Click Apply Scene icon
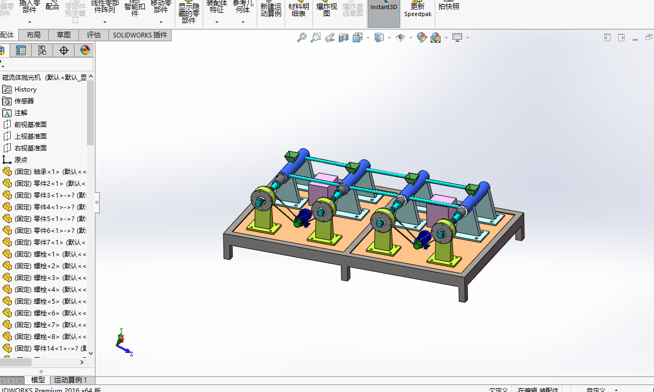654x392 pixels. [x=435, y=37]
